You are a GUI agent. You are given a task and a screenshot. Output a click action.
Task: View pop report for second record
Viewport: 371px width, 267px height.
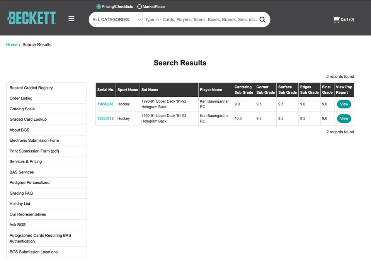(x=344, y=118)
